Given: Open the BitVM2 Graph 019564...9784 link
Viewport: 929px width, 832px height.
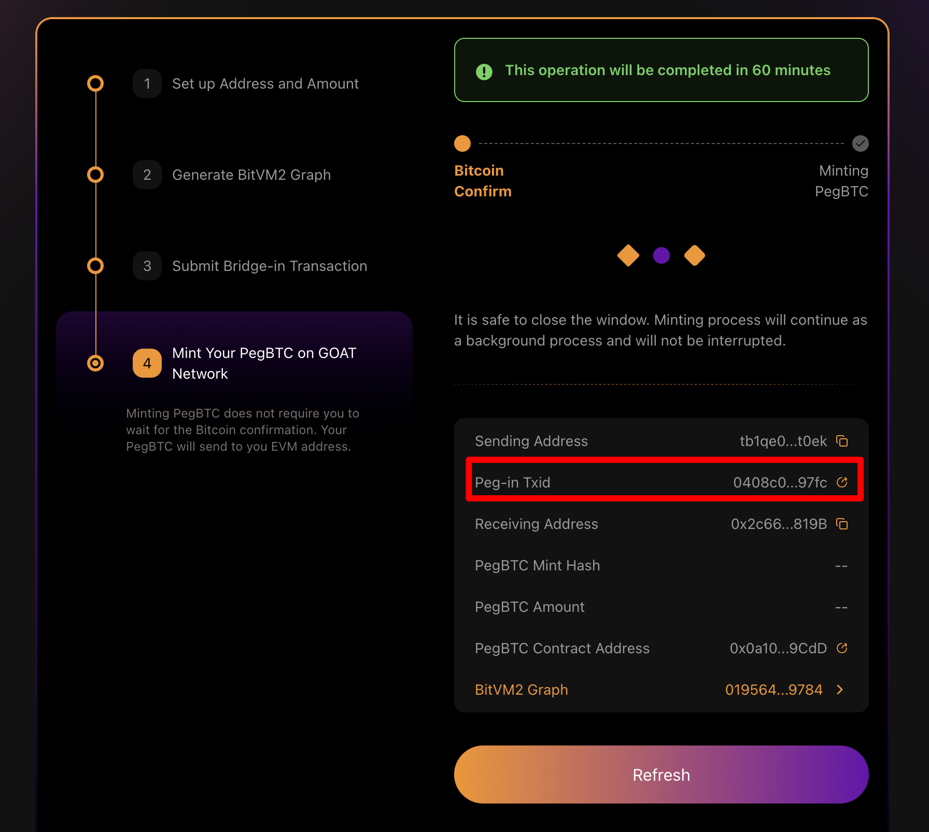Looking at the screenshot, I should click(773, 690).
